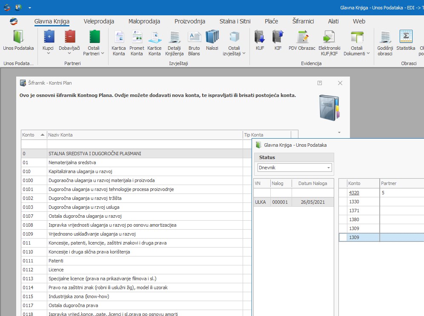424x316 pixels.
Task: Open the Status Dnevnik combo box
Action: pyautogui.click(x=294, y=168)
